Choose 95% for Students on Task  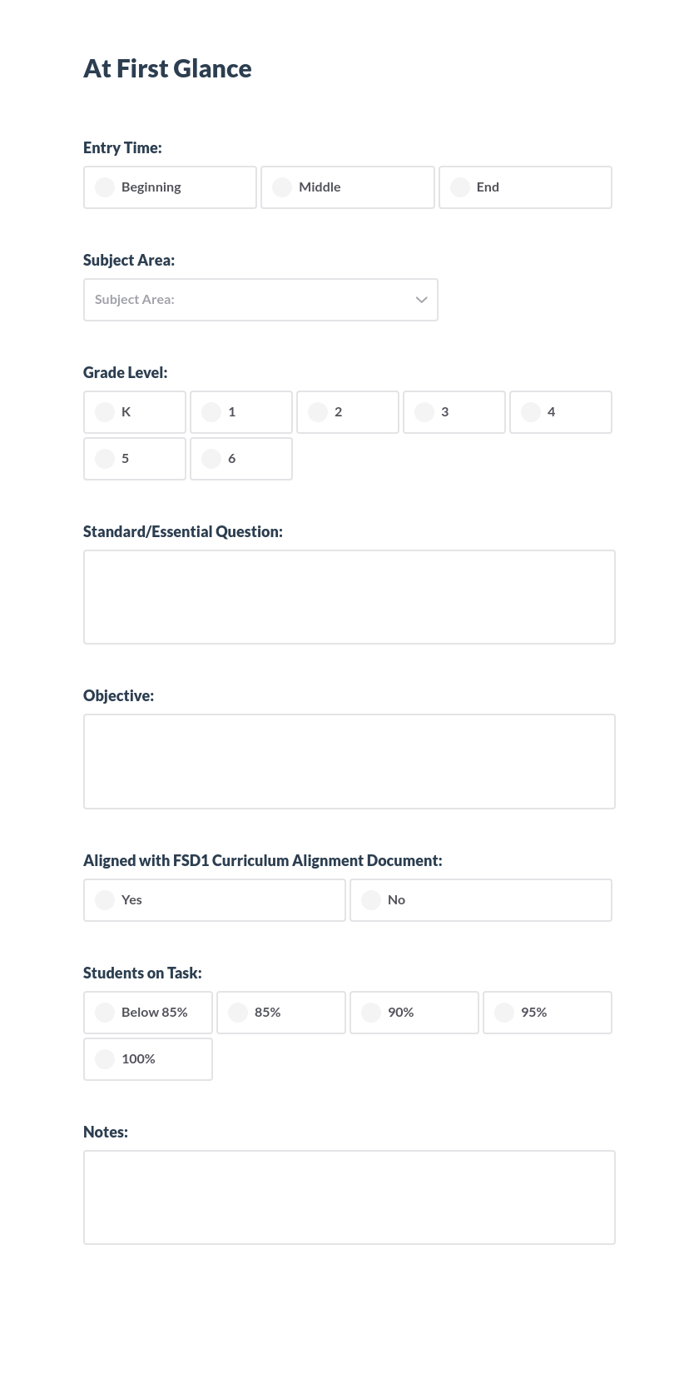[547, 1012]
